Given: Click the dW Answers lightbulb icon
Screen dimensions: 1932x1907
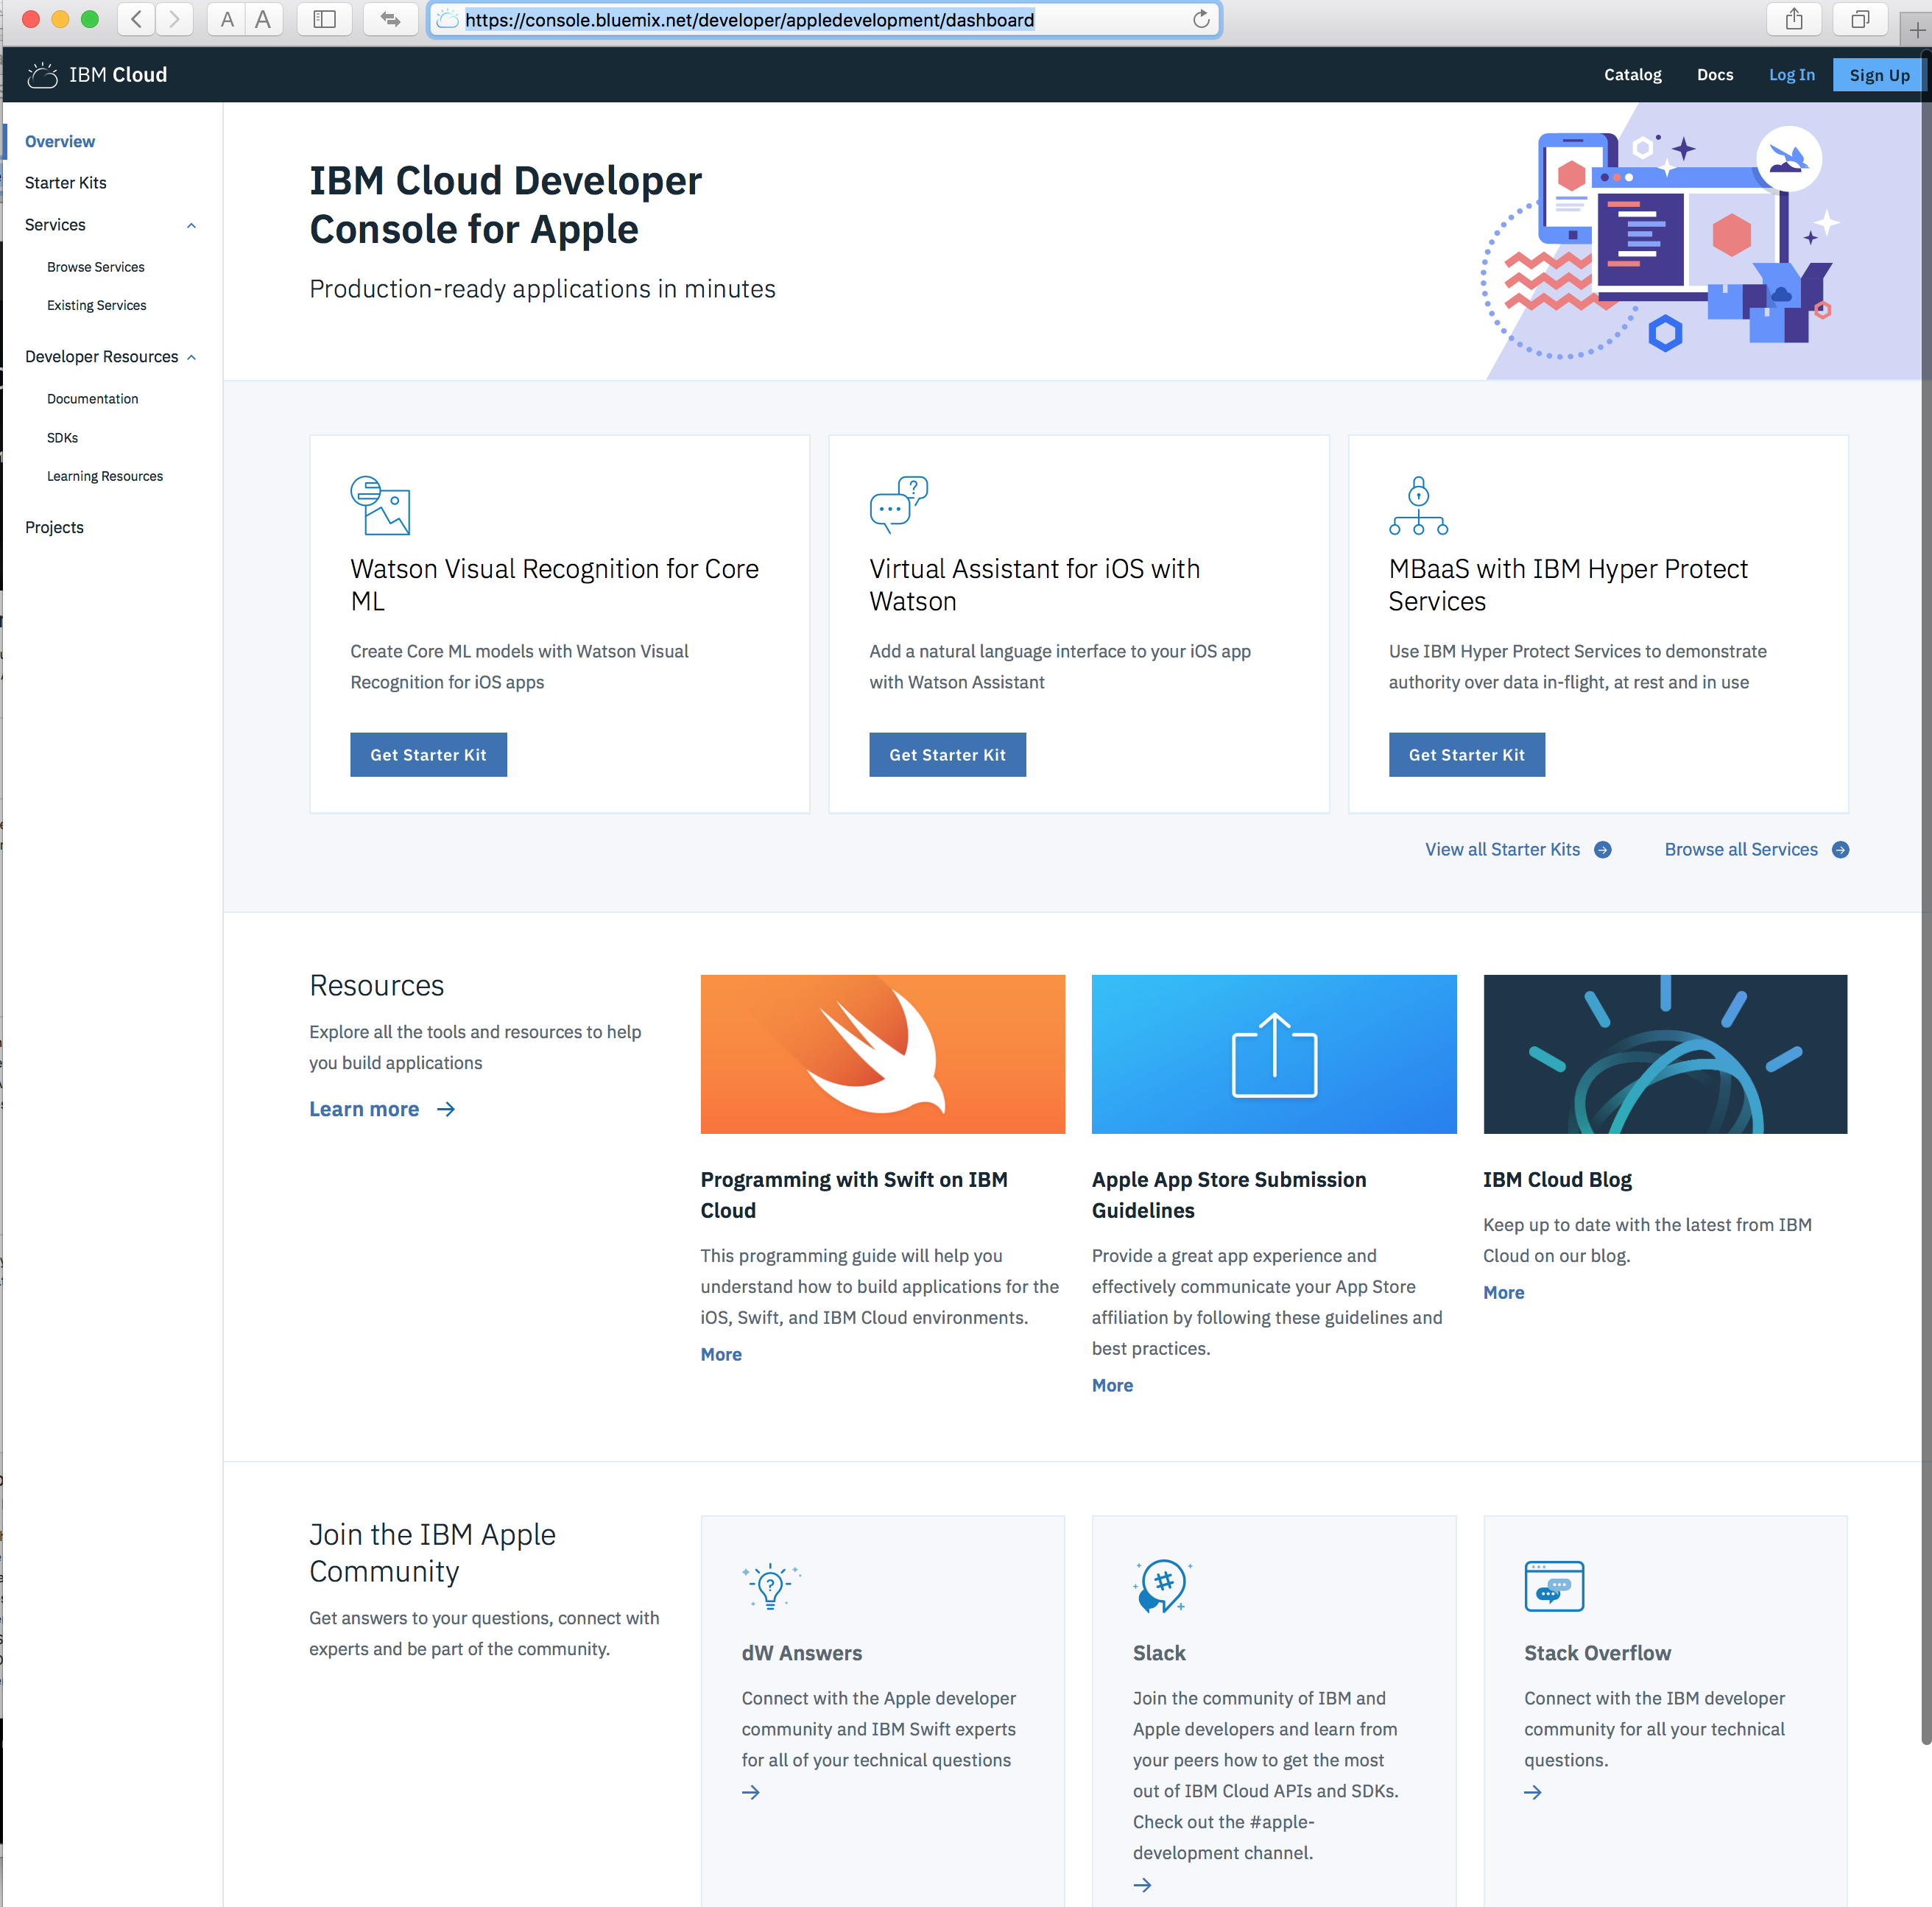Looking at the screenshot, I should [770, 1585].
